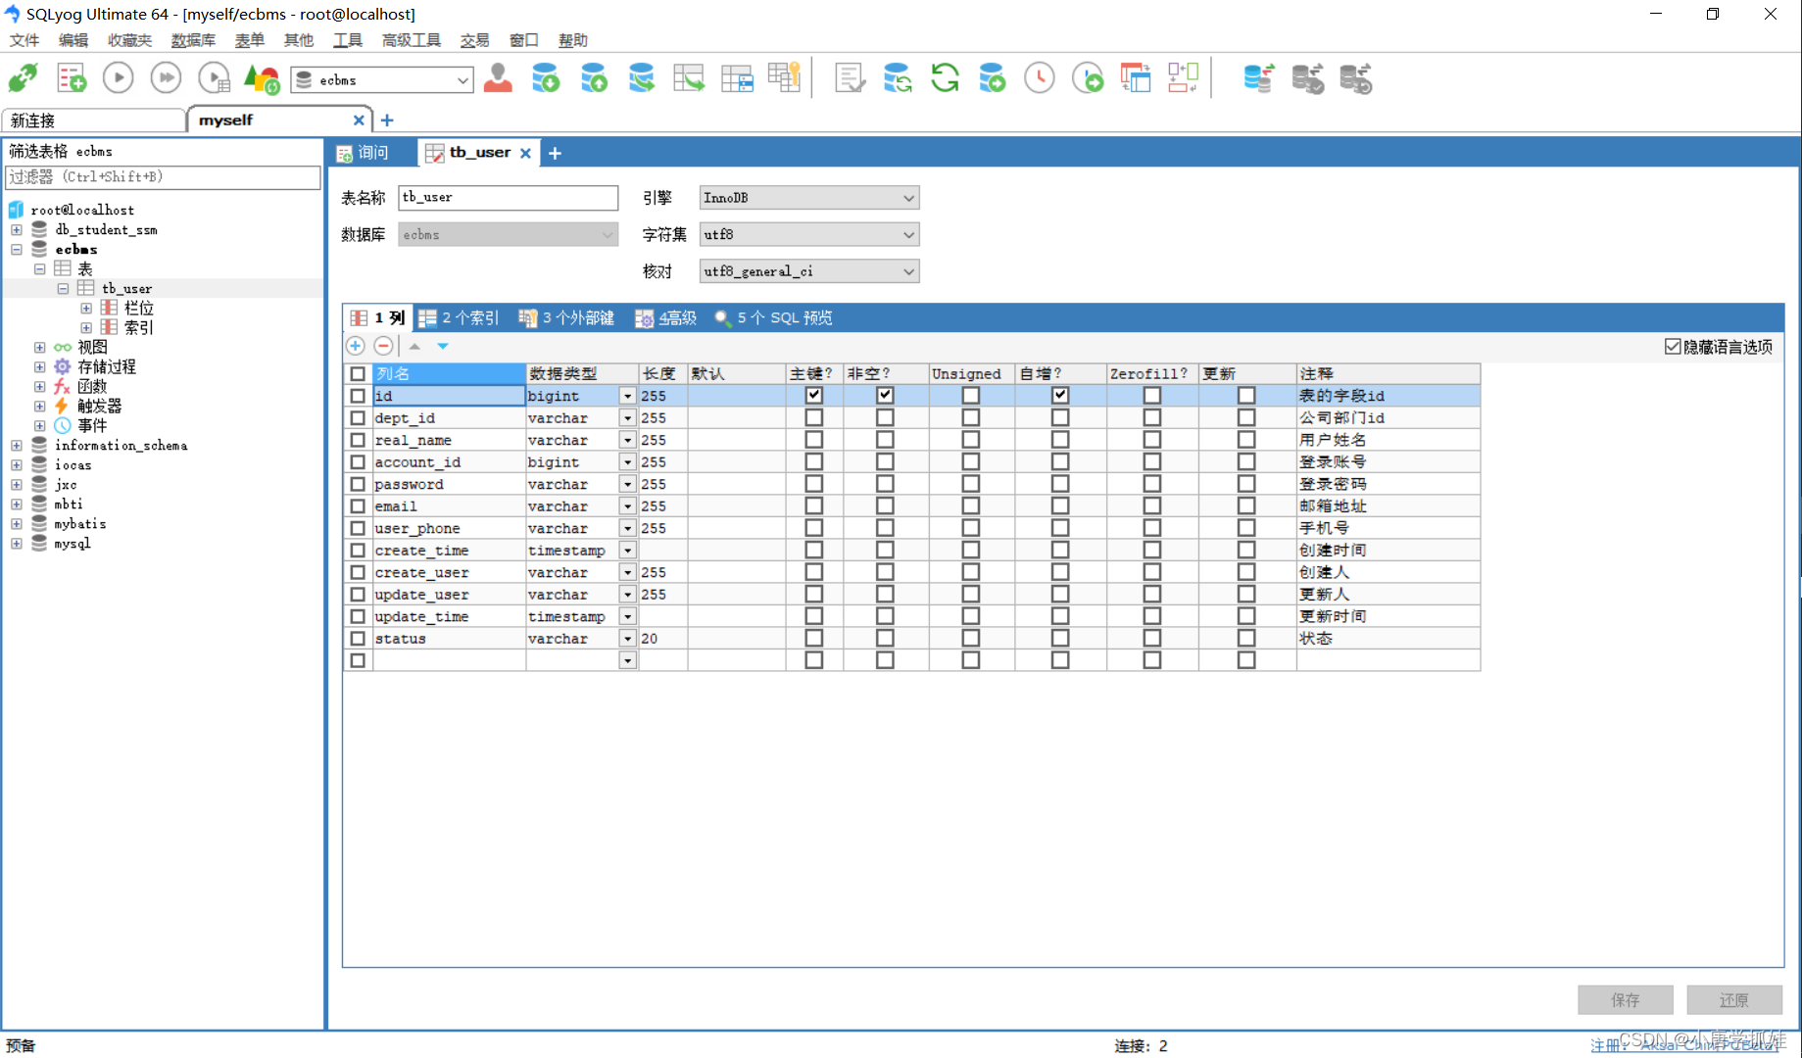
Task: Move column down with blue arrow
Action: click(x=443, y=346)
